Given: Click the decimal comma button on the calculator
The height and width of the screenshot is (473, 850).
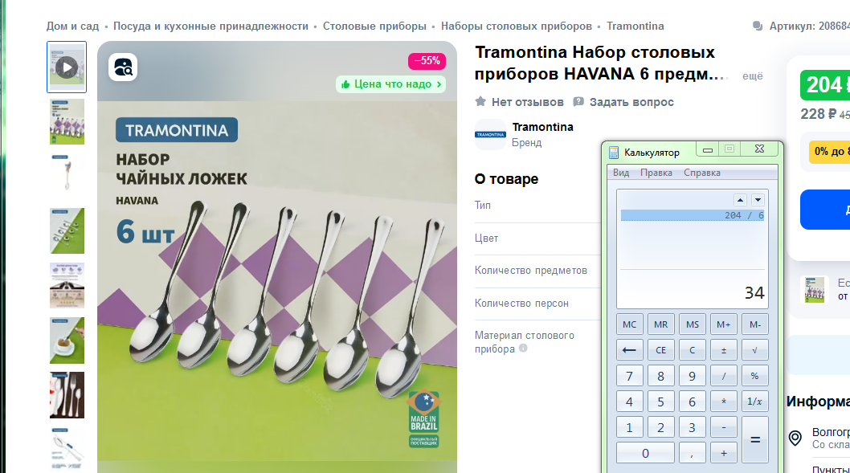Looking at the screenshot, I should [693, 453].
